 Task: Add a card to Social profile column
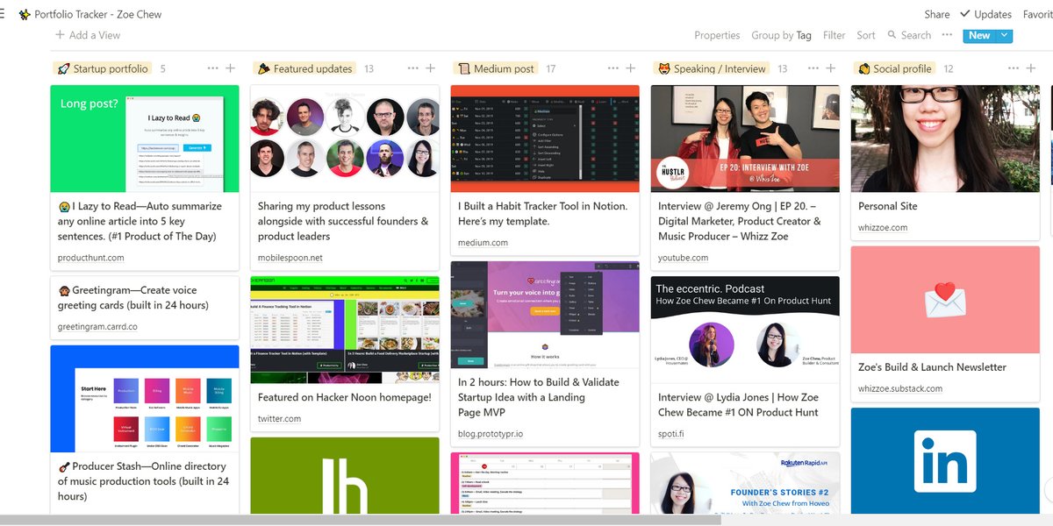coord(1030,68)
